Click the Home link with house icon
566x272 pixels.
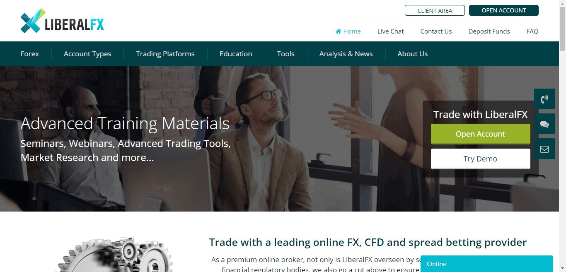point(348,31)
